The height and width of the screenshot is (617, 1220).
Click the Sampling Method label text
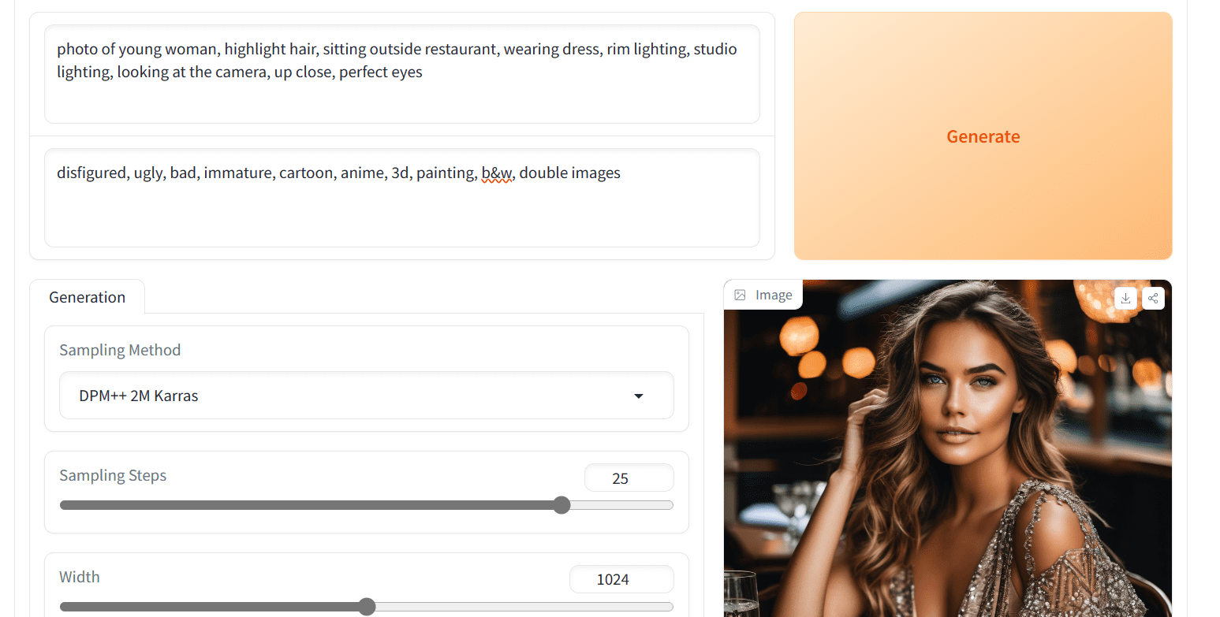pos(120,350)
